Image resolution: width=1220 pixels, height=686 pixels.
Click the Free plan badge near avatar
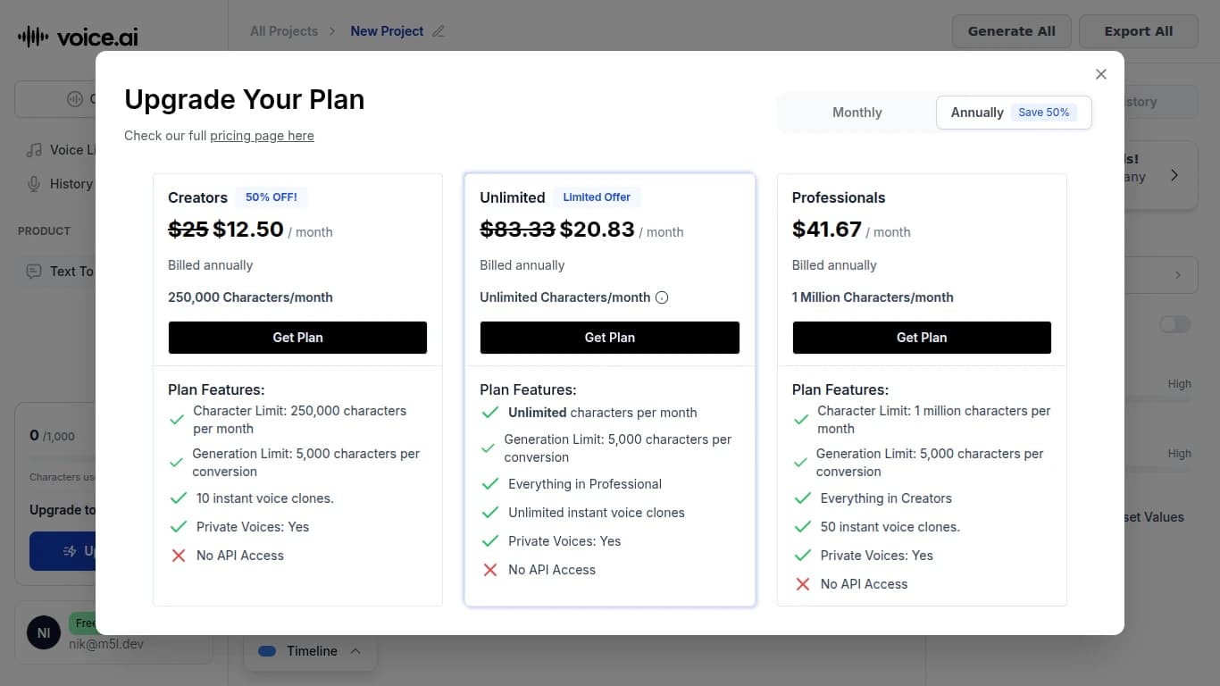pyautogui.click(x=82, y=623)
